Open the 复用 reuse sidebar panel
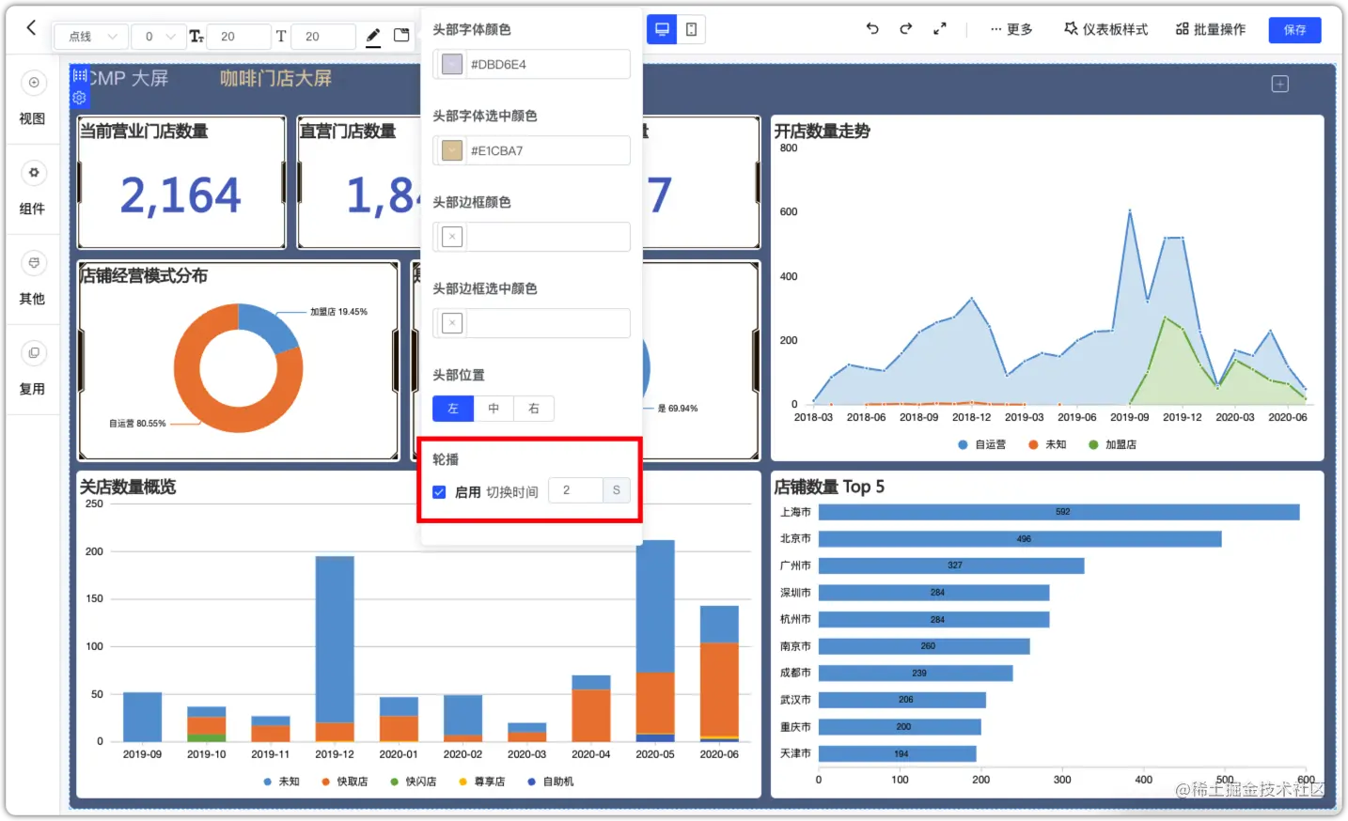 coord(33,368)
